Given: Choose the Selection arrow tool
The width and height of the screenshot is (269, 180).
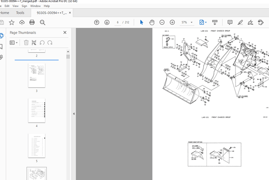Looking at the screenshot, I should [141, 22].
